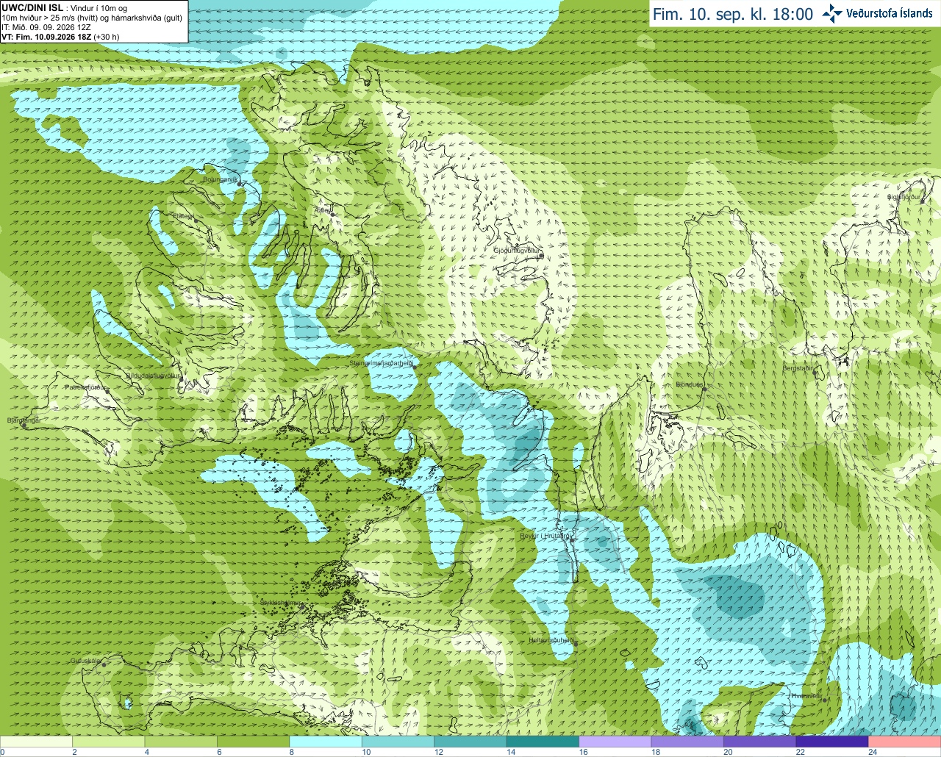This screenshot has height=757, width=941.
Task: Click the Hveravellir station marker
Action: (824, 700)
